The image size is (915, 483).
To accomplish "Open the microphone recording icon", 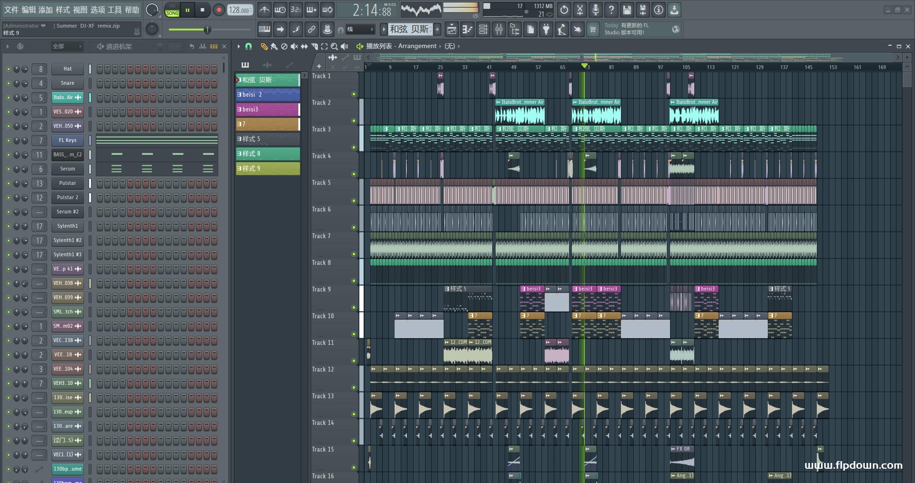I will click(596, 10).
